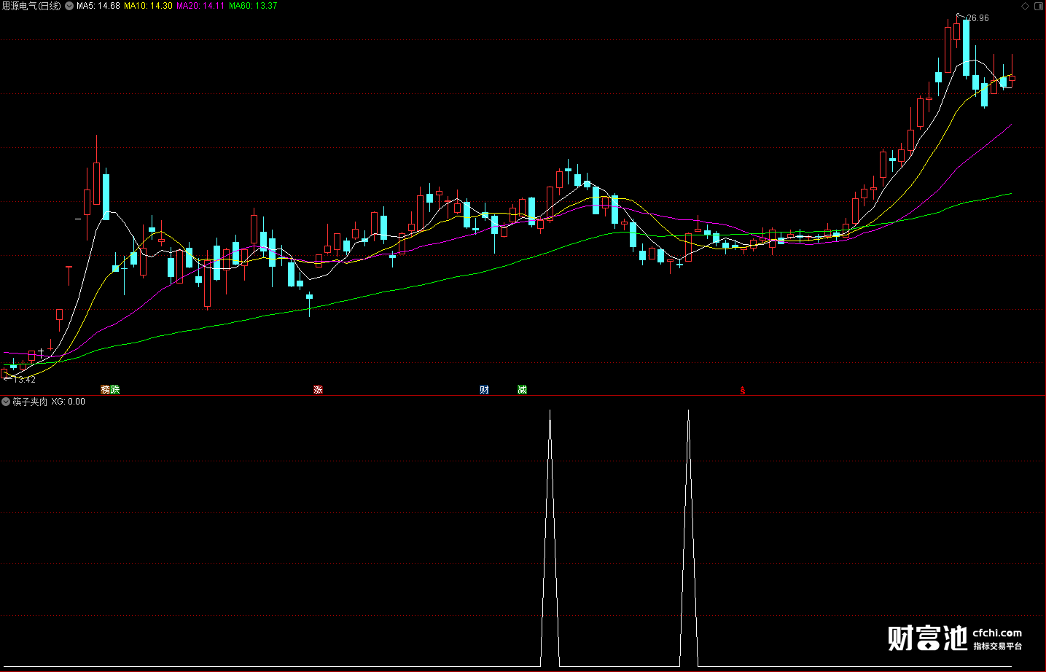The height and width of the screenshot is (672, 1046).
Task: Select the MA10 yellow average label
Action: pyautogui.click(x=149, y=6)
